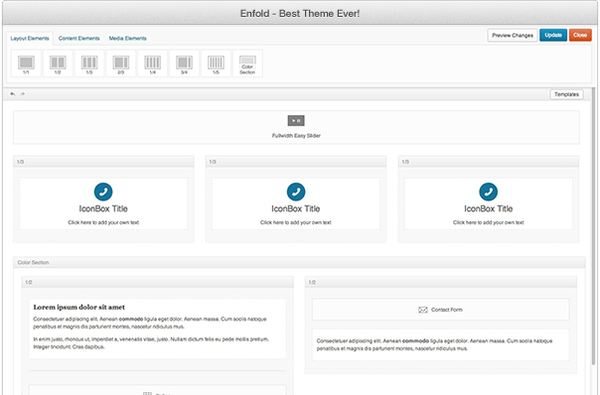This screenshot has height=395, width=600.
Task: Click the redo arrow icon
Action: click(x=23, y=94)
